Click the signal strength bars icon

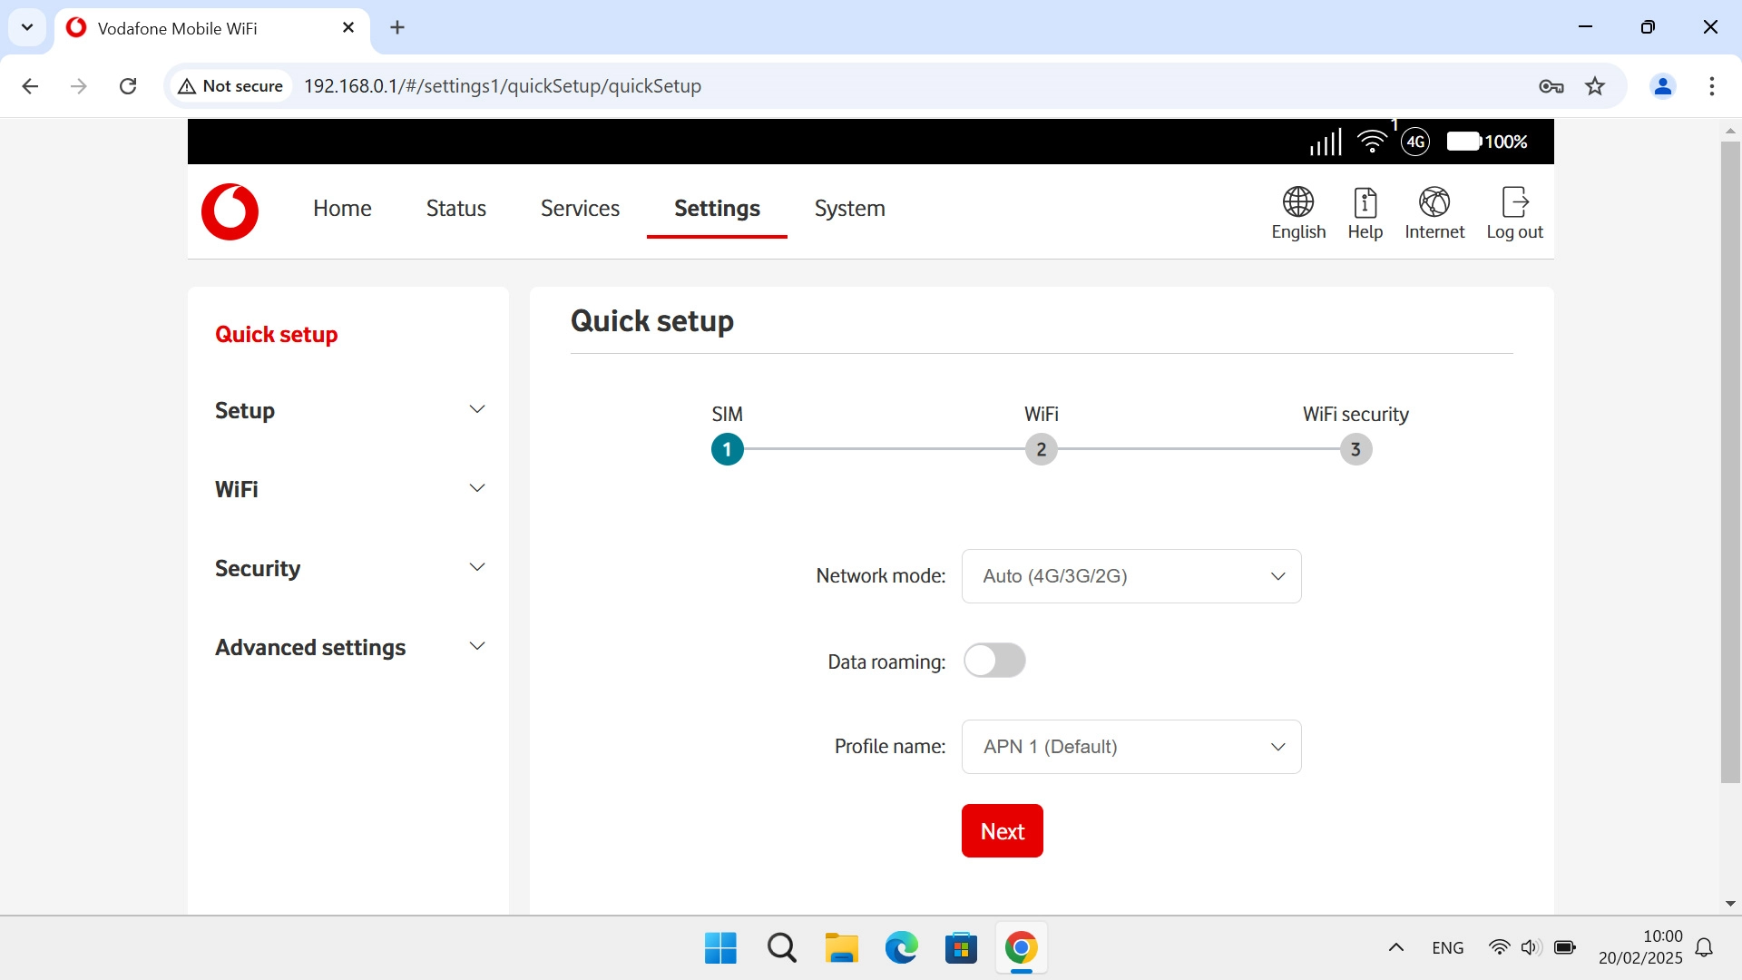tap(1326, 142)
